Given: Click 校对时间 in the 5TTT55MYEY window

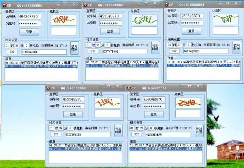Looking at the screenshot, I should [x=119, y=130].
